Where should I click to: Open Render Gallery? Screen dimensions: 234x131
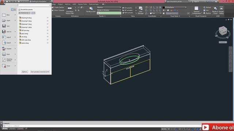point(221,10)
